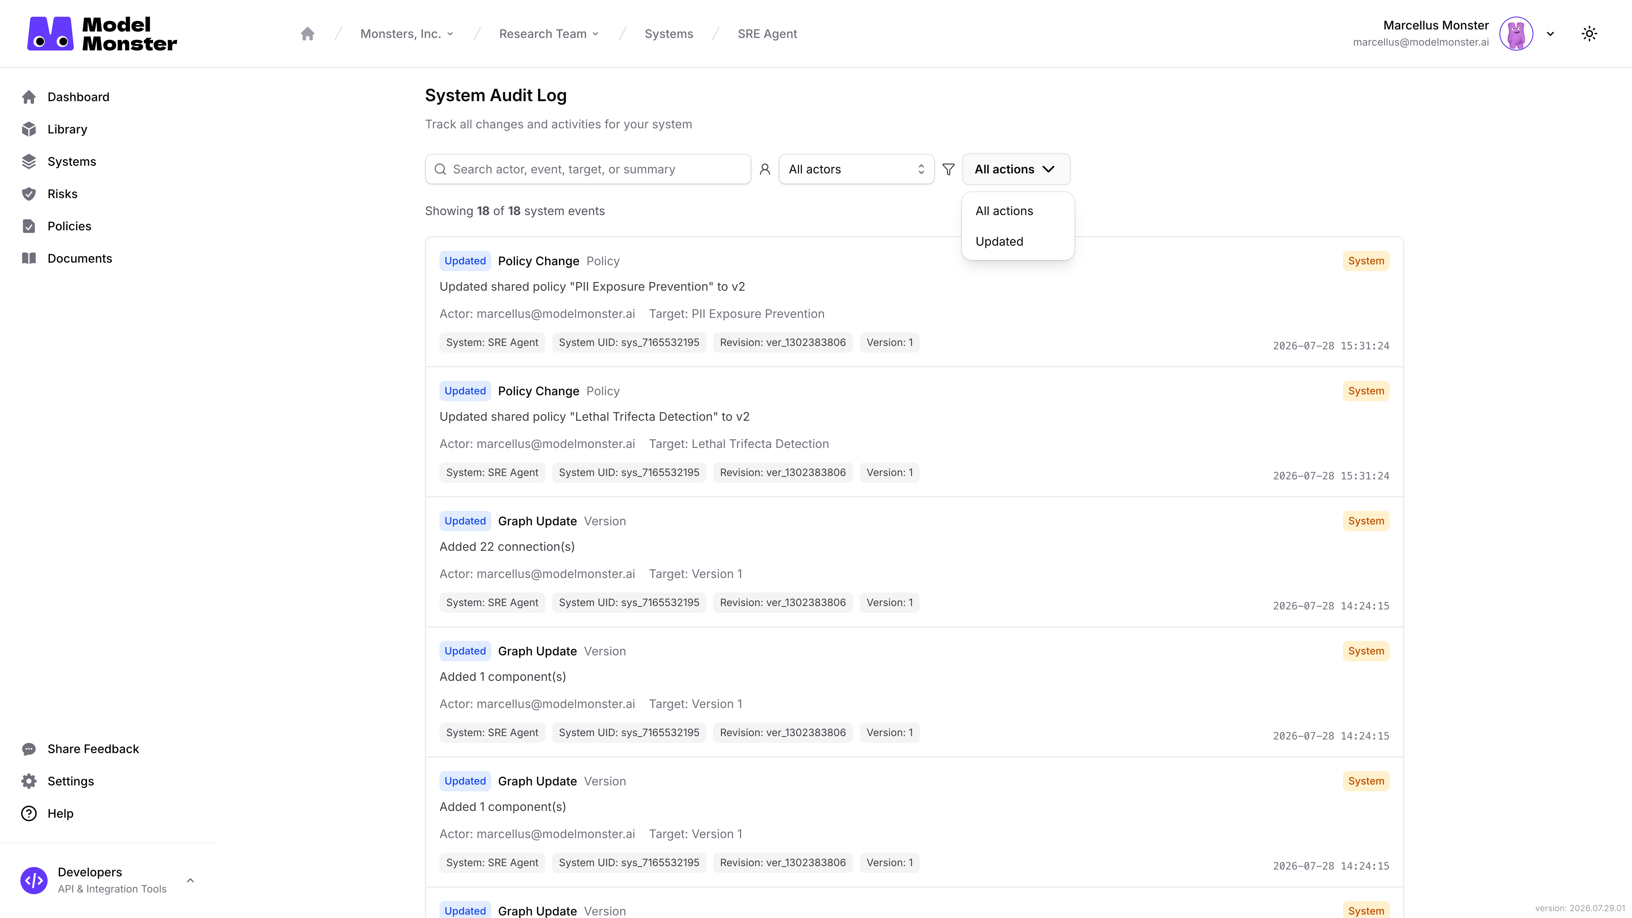Toggle the light/dark theme sun icon
Screen dimensions: 1632x918
1589,34
